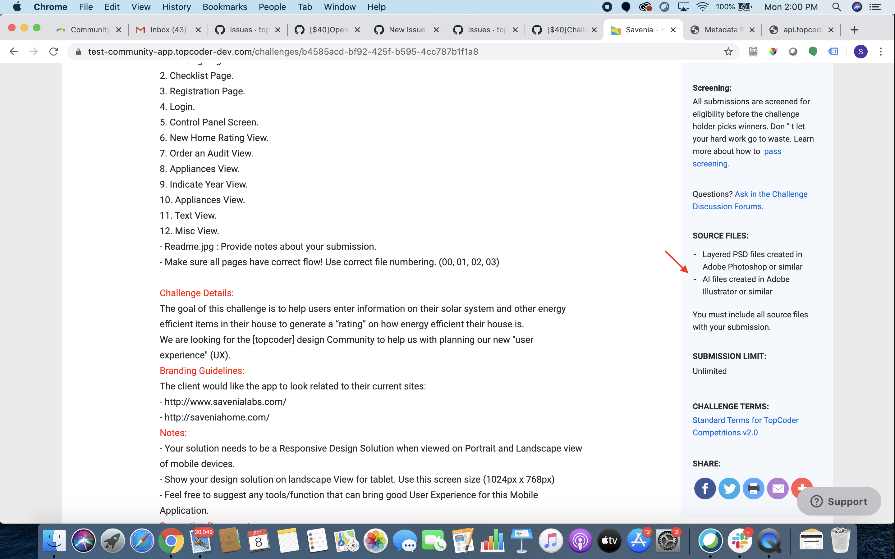
Task: Open the People menu
Action: [x=272, y=7]
